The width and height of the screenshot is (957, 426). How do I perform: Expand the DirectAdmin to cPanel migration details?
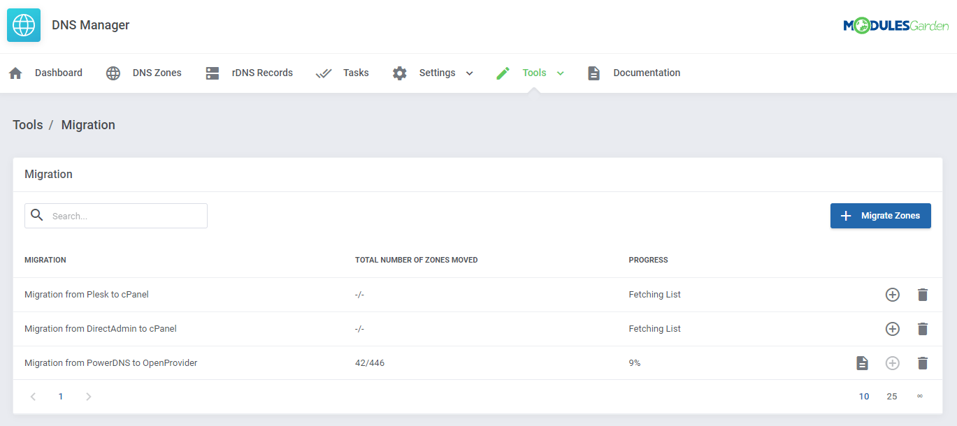point(892,328)
